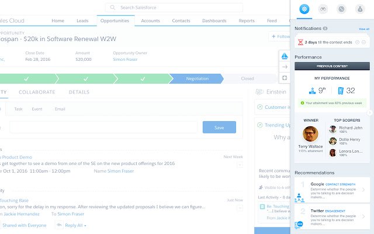This screenshot has height=234, width=374.
Task: Open the View all notifications link
Action: point(364,29)
